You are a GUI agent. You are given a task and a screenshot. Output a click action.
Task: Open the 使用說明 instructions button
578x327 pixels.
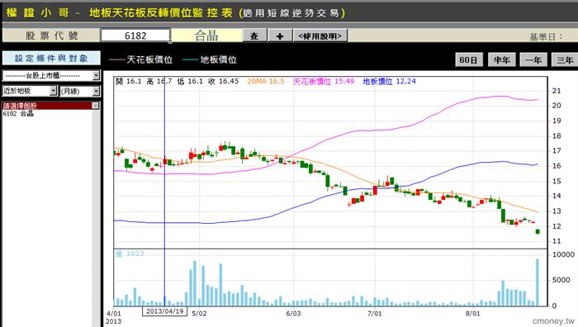(320, 36)
